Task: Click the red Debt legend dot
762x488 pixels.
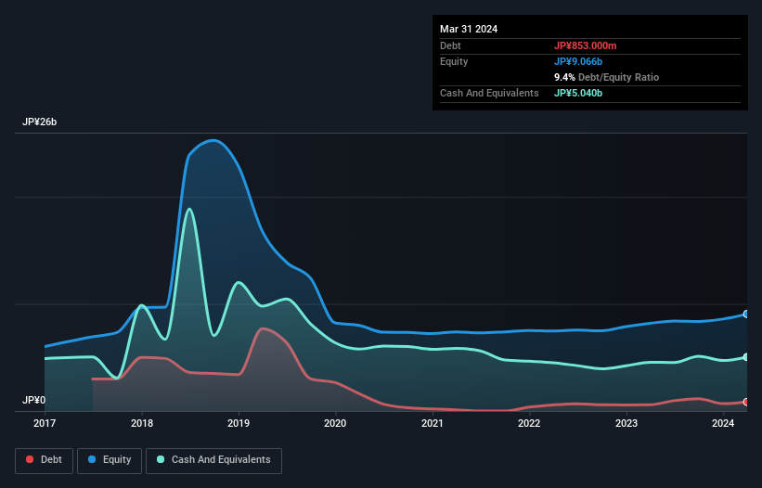Action: coord(30,459)
